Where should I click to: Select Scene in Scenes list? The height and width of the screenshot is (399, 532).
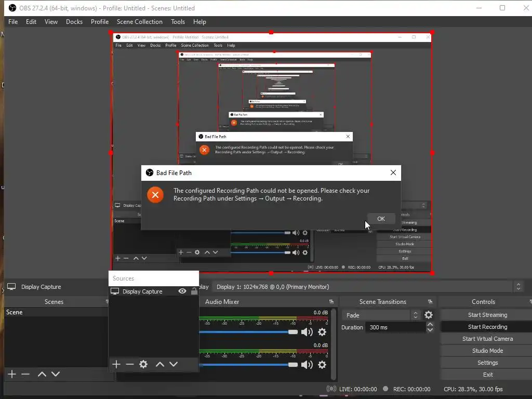(x=56, y=312)
